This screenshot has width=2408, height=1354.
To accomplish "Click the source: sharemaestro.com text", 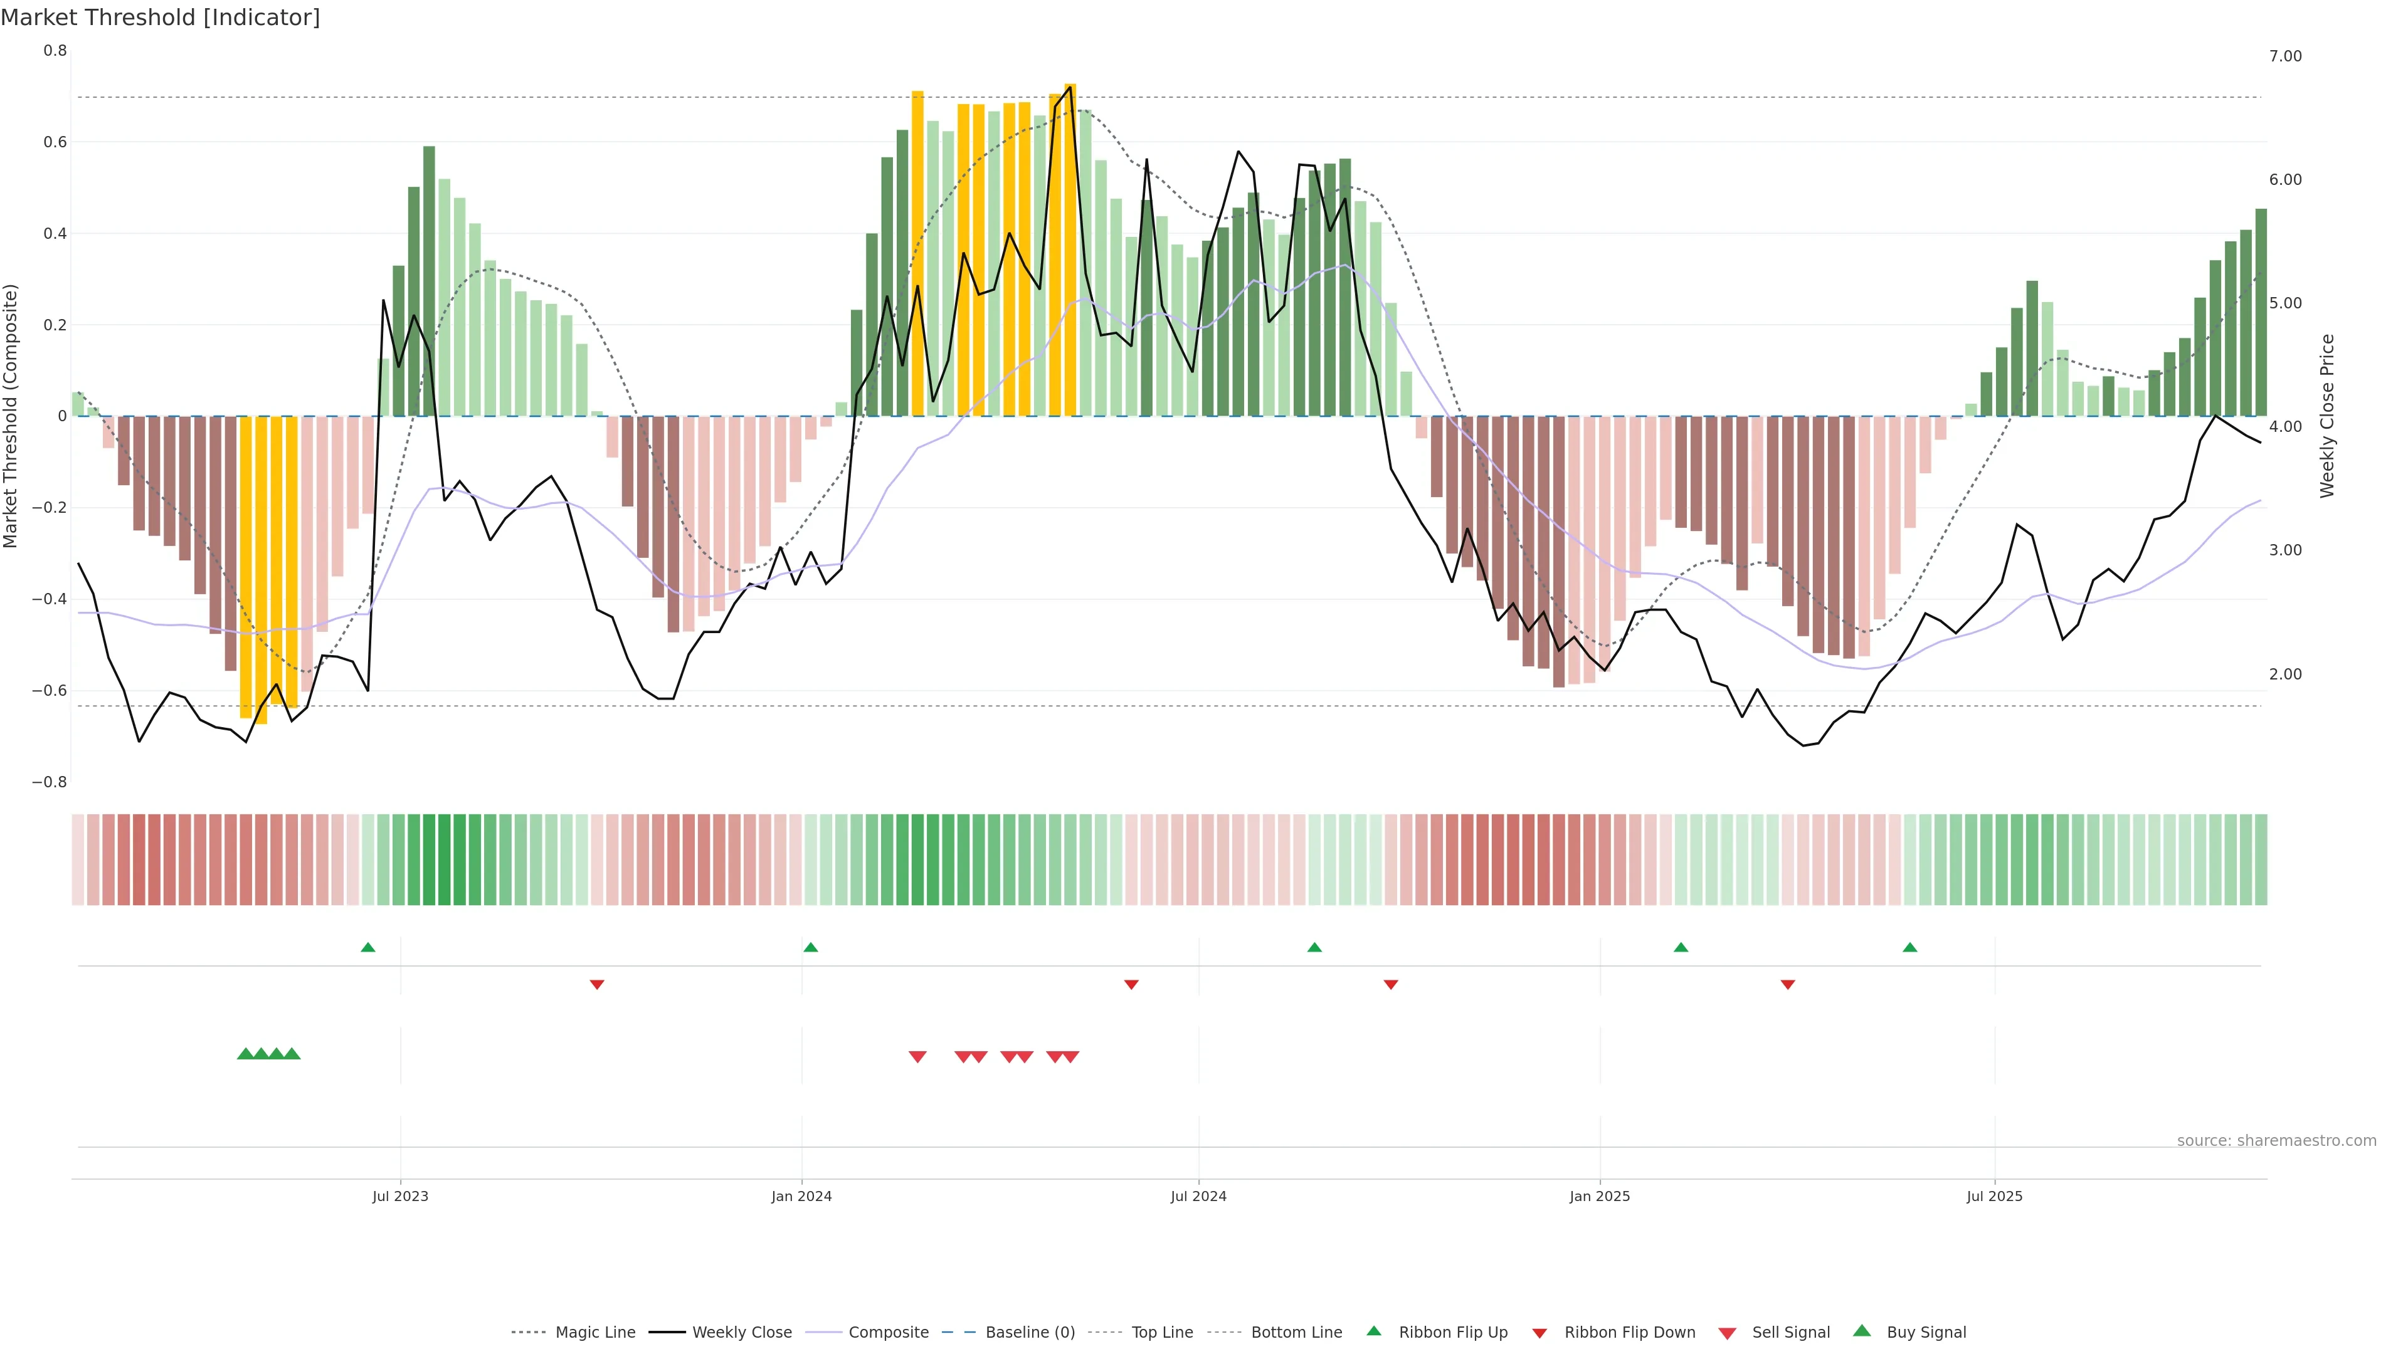I will pos(2276,1141).
